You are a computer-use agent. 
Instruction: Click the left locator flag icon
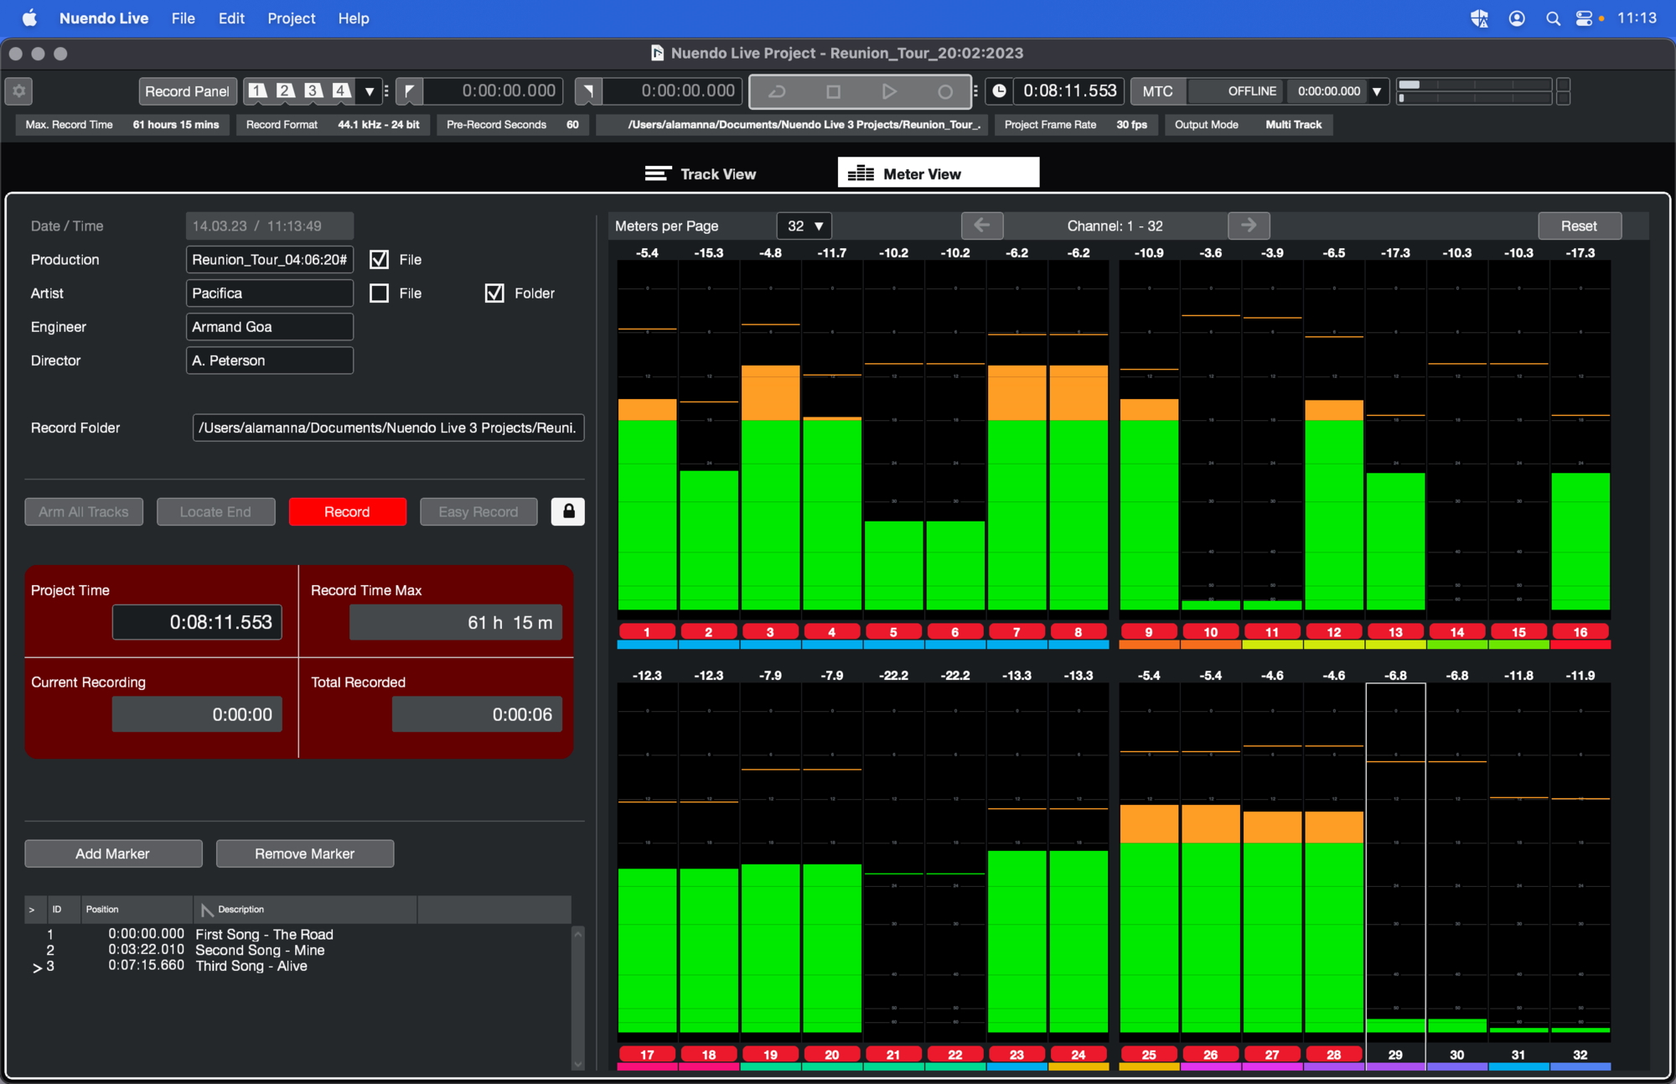point(409,91)
